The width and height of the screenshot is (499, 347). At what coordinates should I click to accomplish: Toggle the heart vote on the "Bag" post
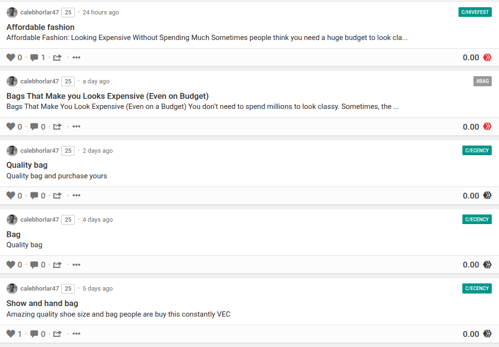click(11, 265)
